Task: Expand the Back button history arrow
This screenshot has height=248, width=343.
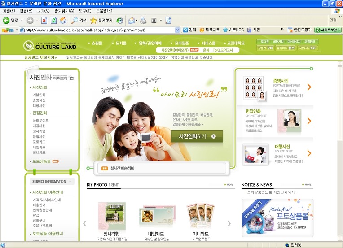Action: pyautogui.click(x=22, y=21)
